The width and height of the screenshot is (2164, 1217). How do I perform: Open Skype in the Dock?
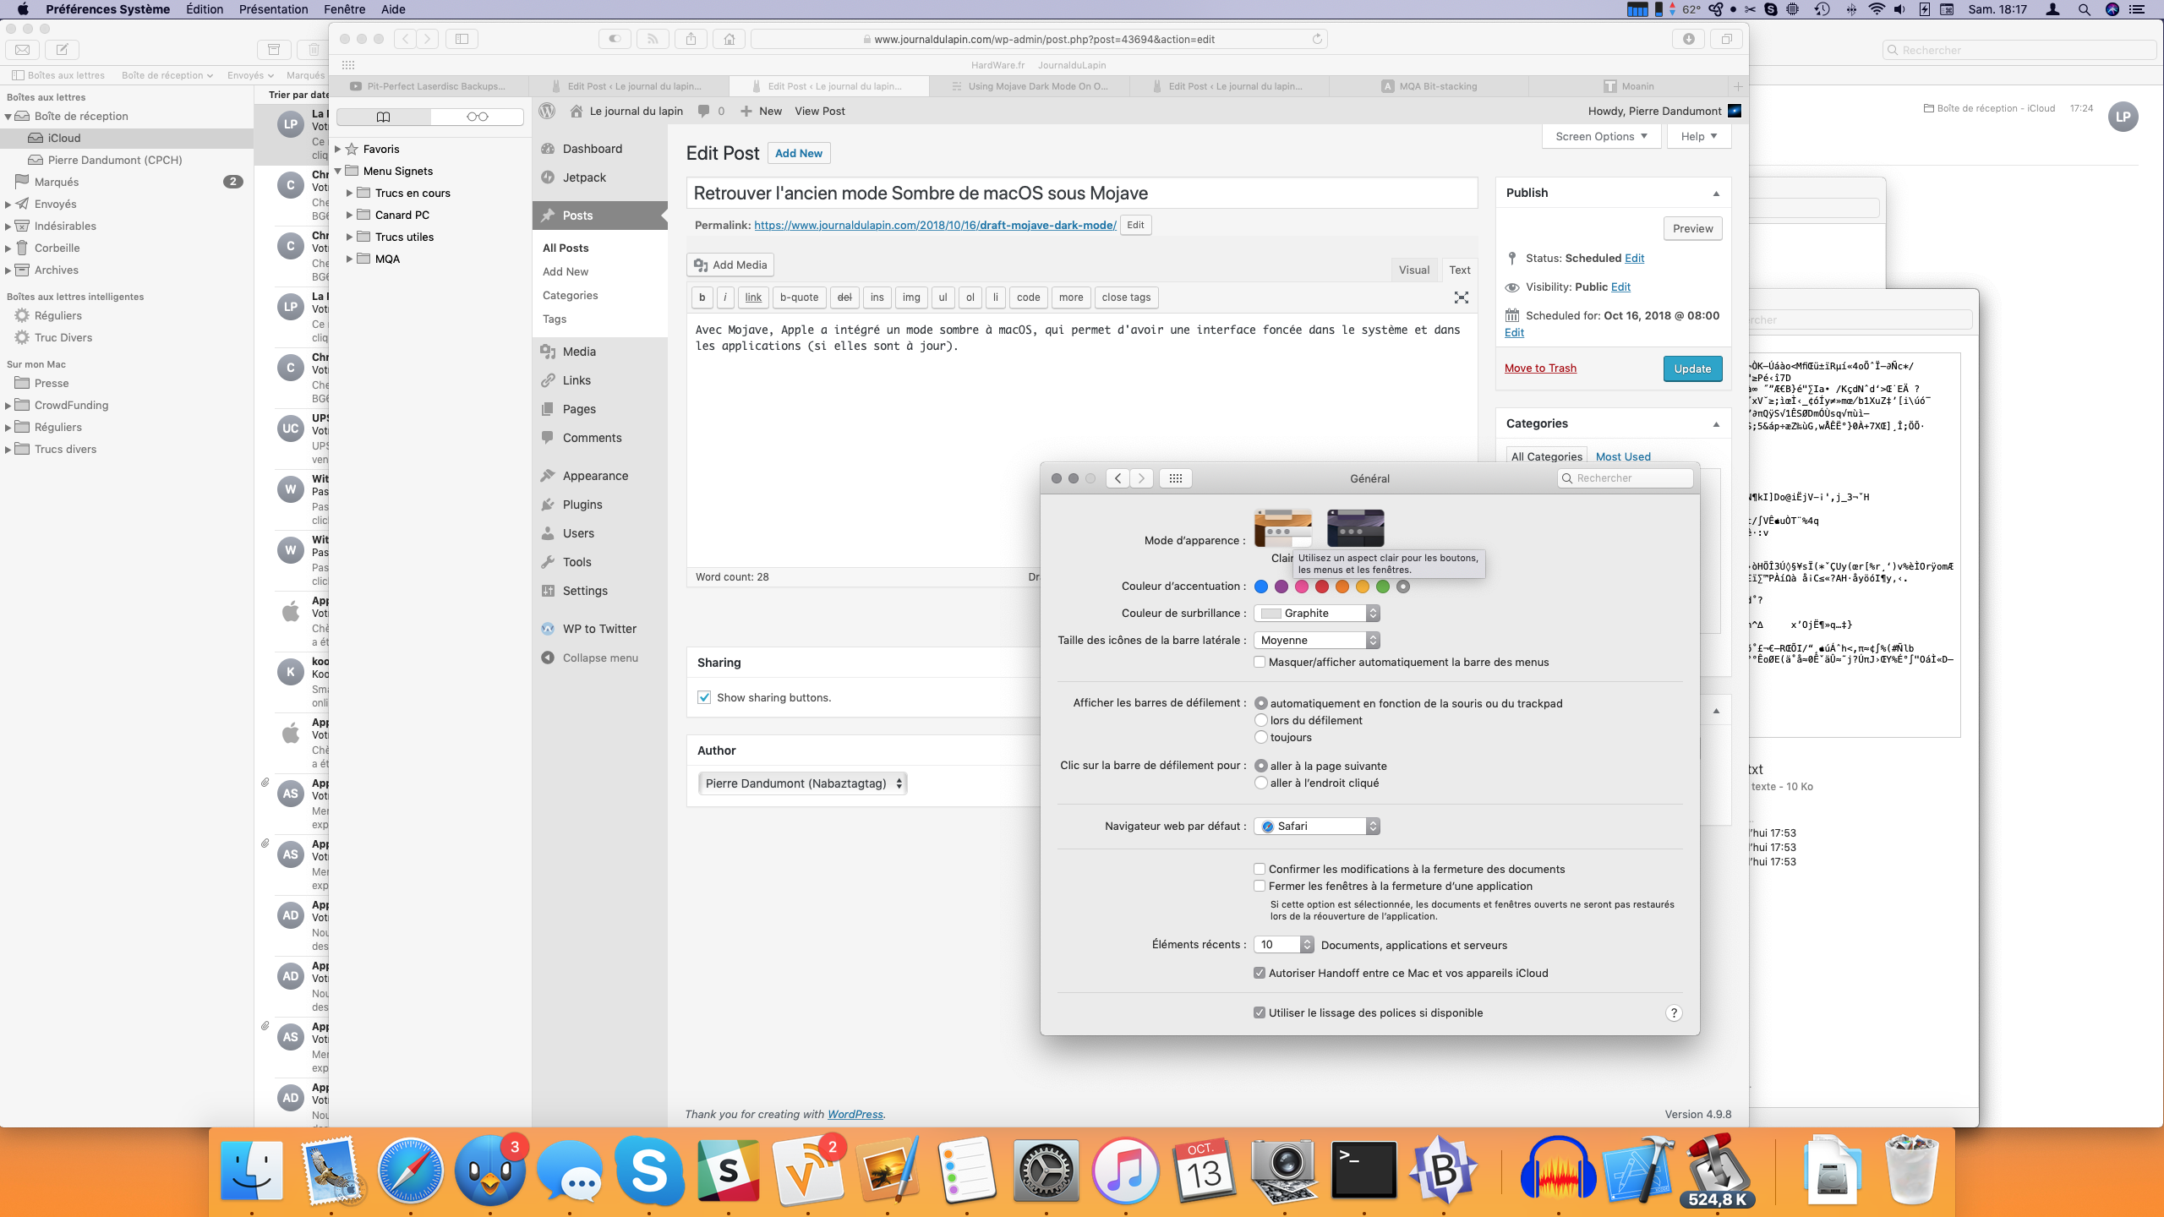click(649, 1171)
